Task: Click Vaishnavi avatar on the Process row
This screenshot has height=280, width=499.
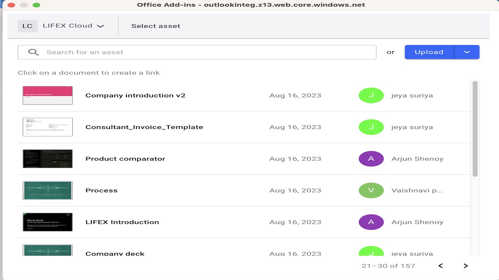Action: 371,191
